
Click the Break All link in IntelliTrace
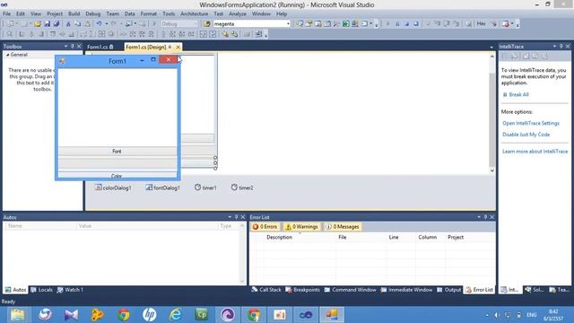(x=518, y=94)
